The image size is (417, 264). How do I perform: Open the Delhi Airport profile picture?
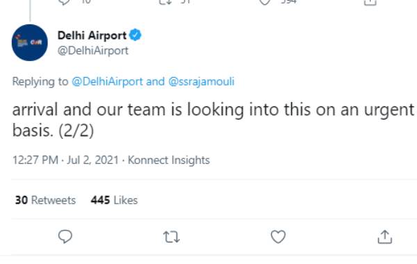[x=30, y=42]
